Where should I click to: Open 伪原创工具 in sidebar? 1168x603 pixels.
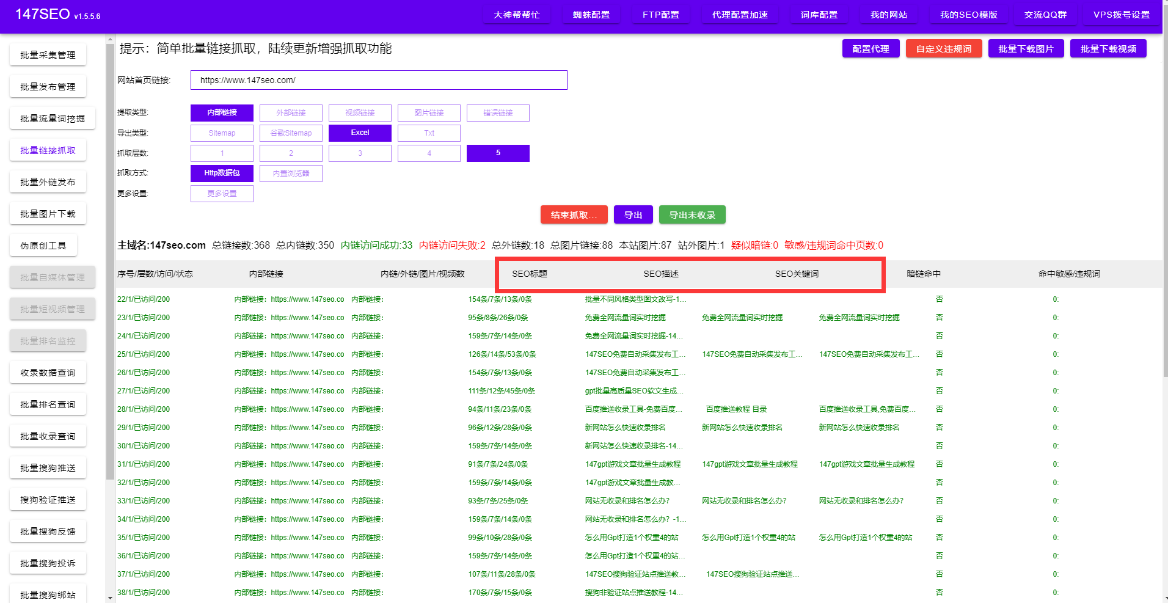(43, 246)
